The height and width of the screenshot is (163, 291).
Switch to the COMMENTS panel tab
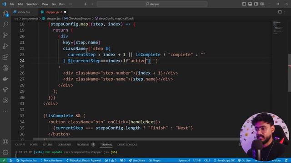[65, 144]
